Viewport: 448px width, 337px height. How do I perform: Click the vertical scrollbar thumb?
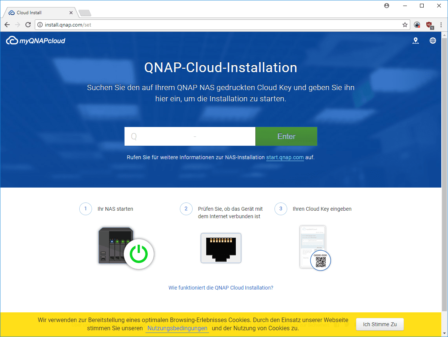444,174
